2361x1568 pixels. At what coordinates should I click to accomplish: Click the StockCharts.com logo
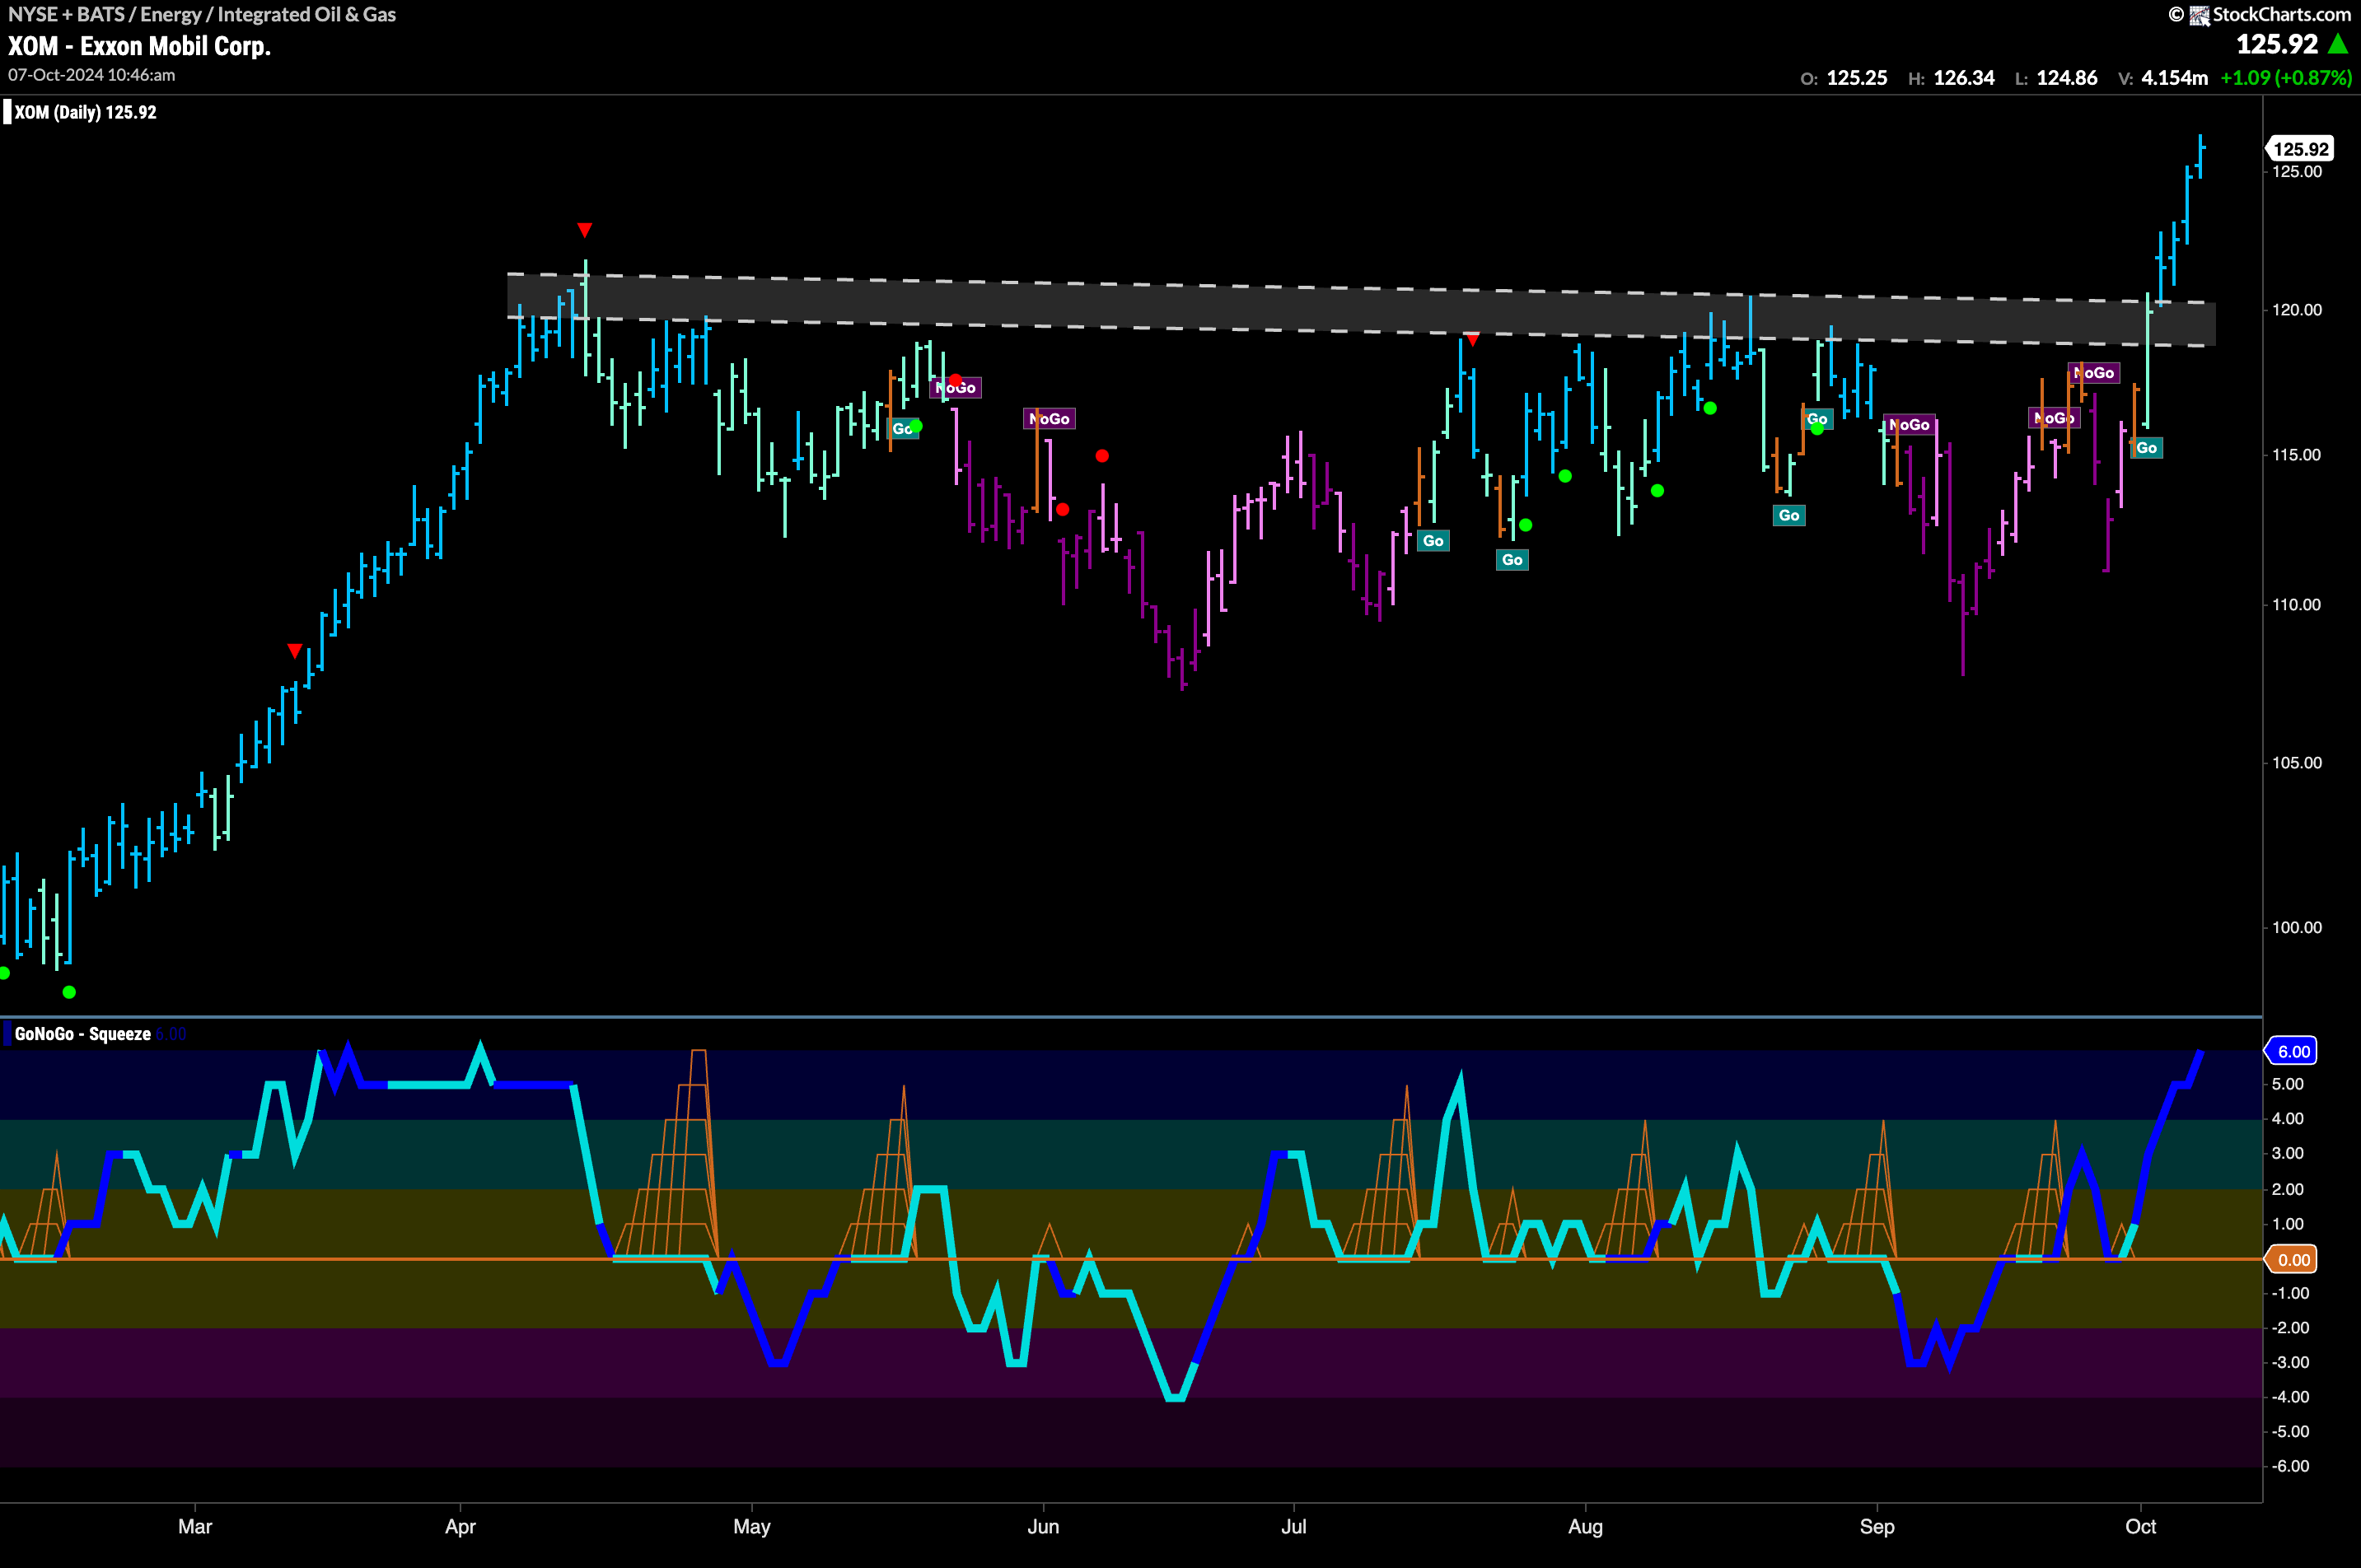click(2259, 15)
